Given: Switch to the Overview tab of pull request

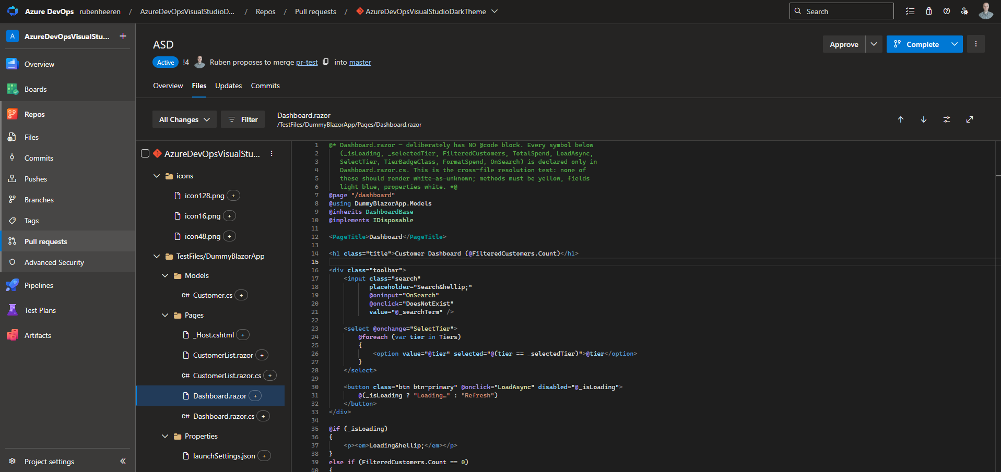Looking at the screenshot, I should (x=168, y=86).
